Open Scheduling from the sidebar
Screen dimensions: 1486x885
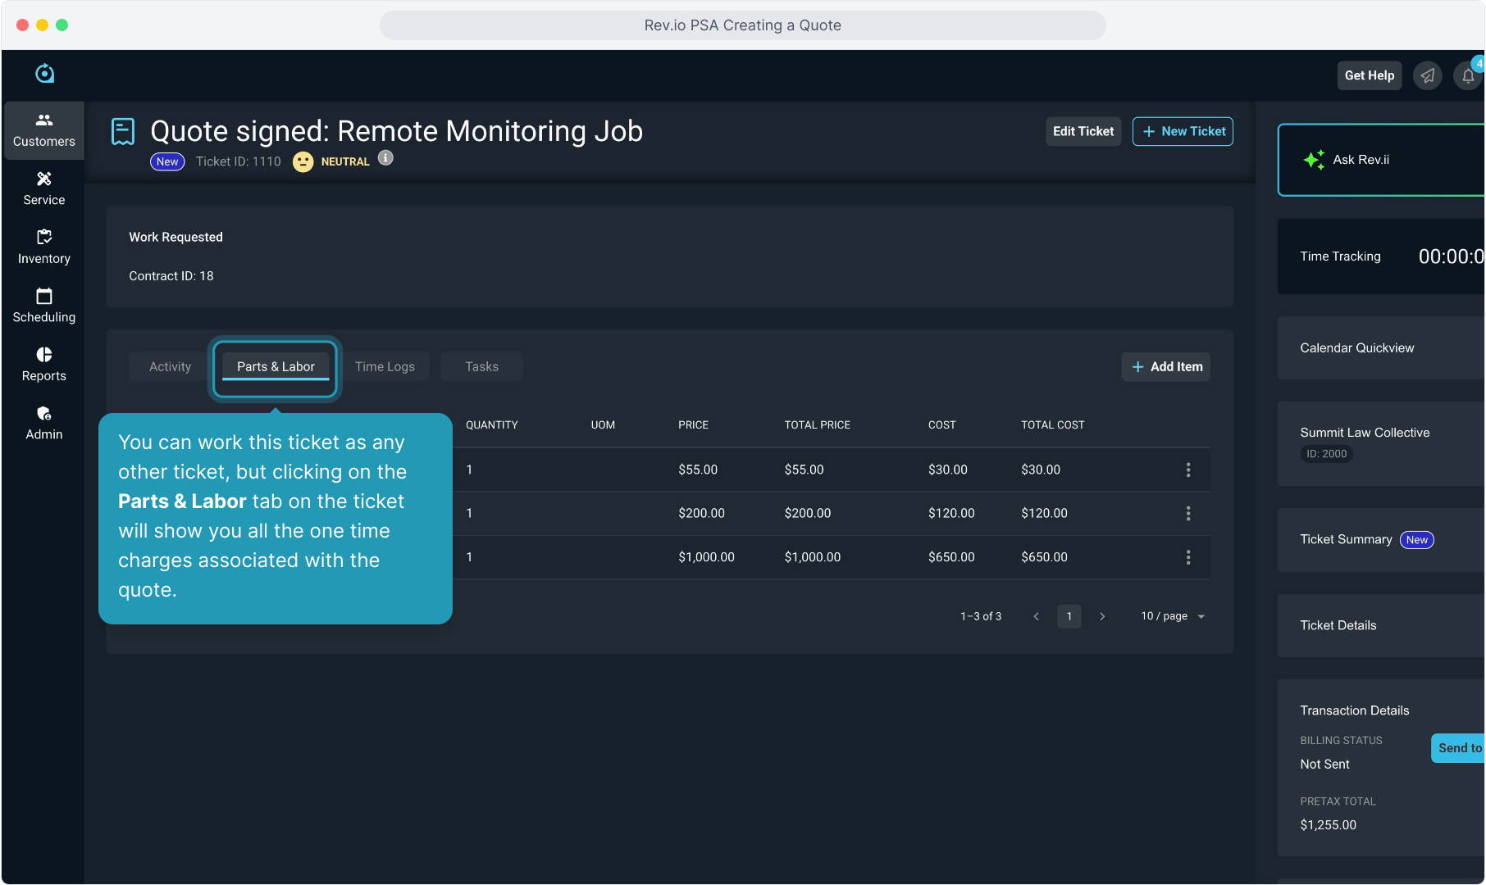coord(44,306)
